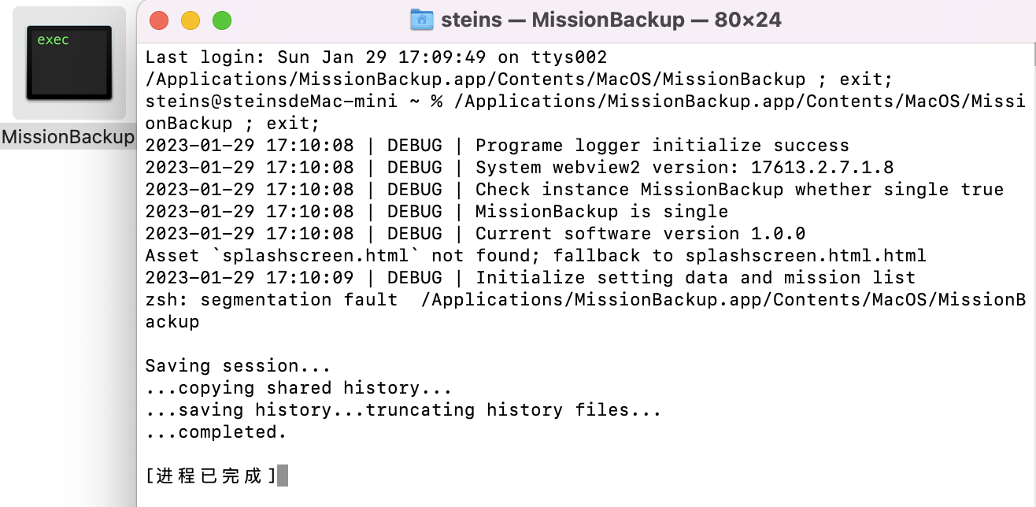Image resolution: width=1036 pixels, height=507 pixels.
Task: Click the "...completed." output line
Action: [216, 432]
